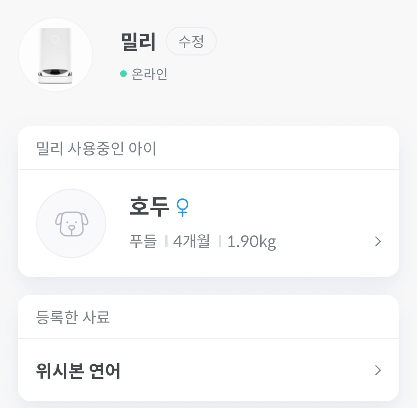Screen dimensions: 417x408
Task: Select the 밀리 사용중인 아이 section header
Action: [x=96, y=148]
